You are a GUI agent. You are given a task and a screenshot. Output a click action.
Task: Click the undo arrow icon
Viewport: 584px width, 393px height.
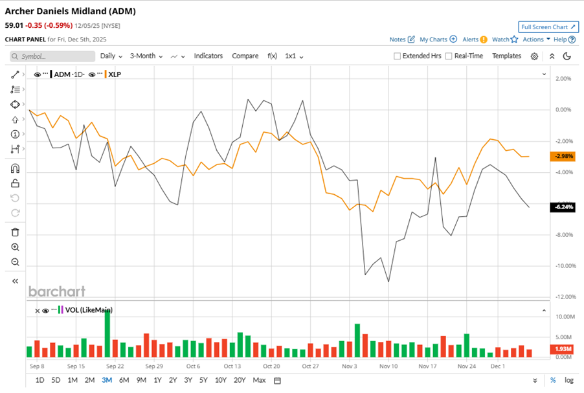(x=15, y=198)
